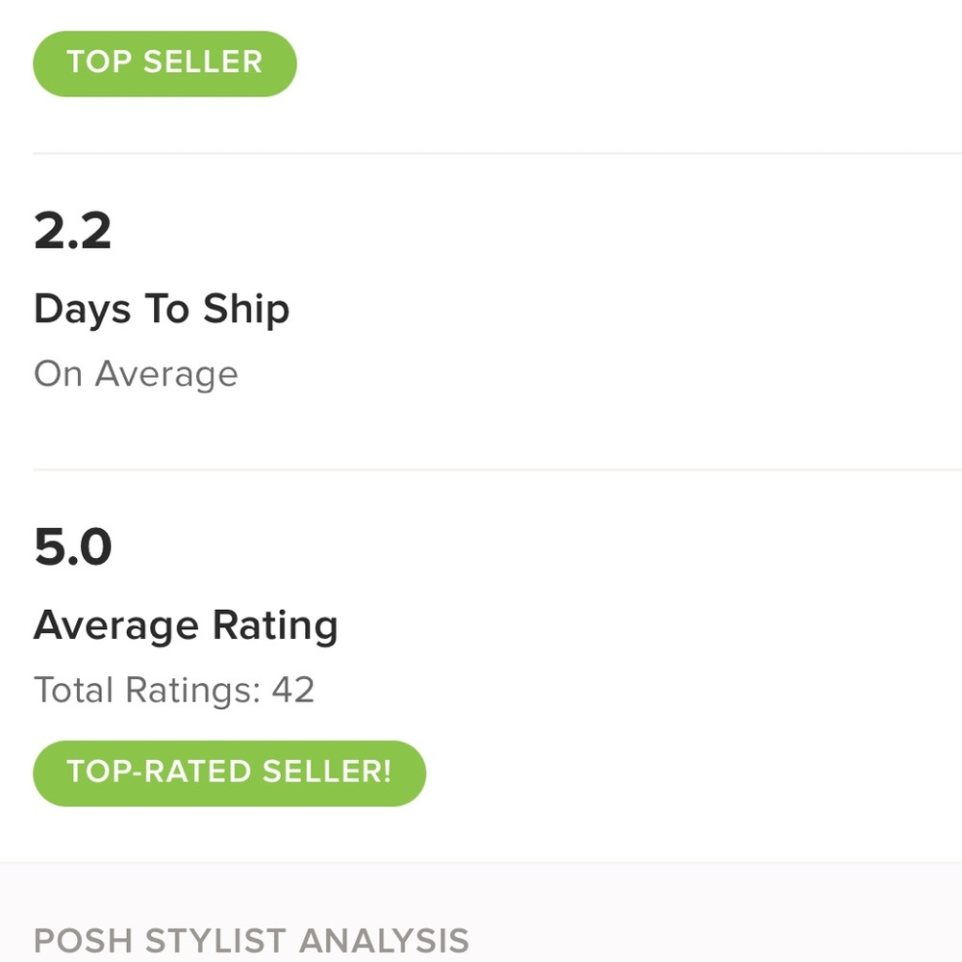
Task: Click the word Ship in Days To Ship
Action: click(245, 310)
